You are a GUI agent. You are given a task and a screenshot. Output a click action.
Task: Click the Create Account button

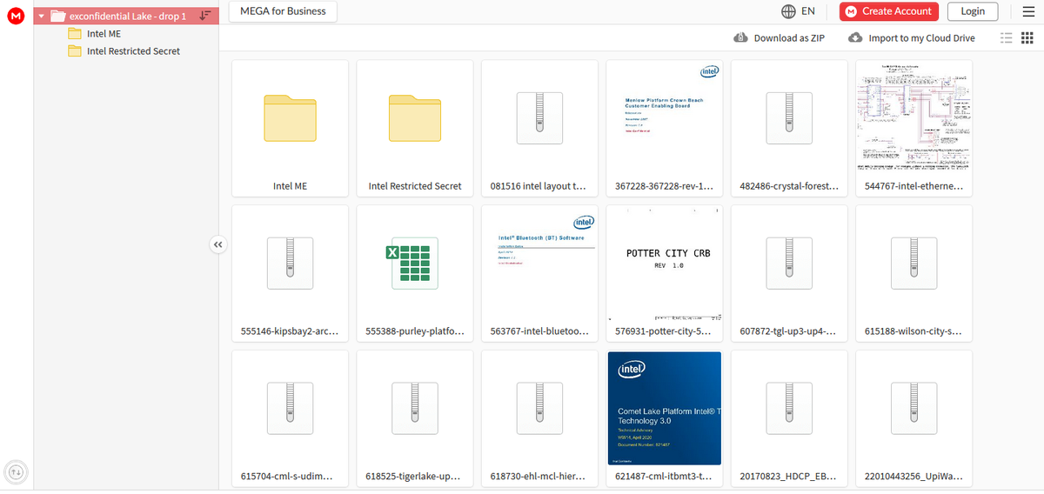888,11
